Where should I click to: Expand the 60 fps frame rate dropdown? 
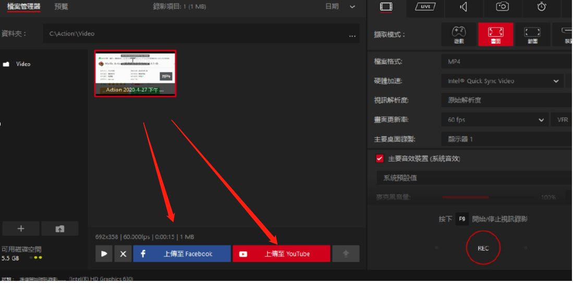[x=495, y=120]
